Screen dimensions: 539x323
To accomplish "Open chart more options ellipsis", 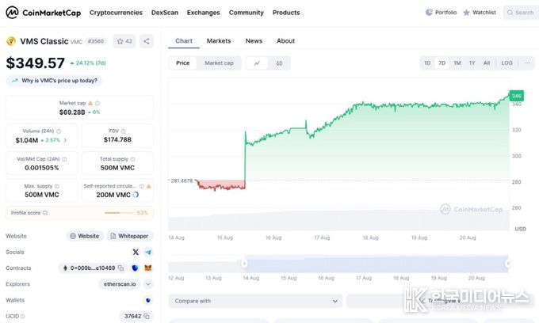I will pos(527,63).
